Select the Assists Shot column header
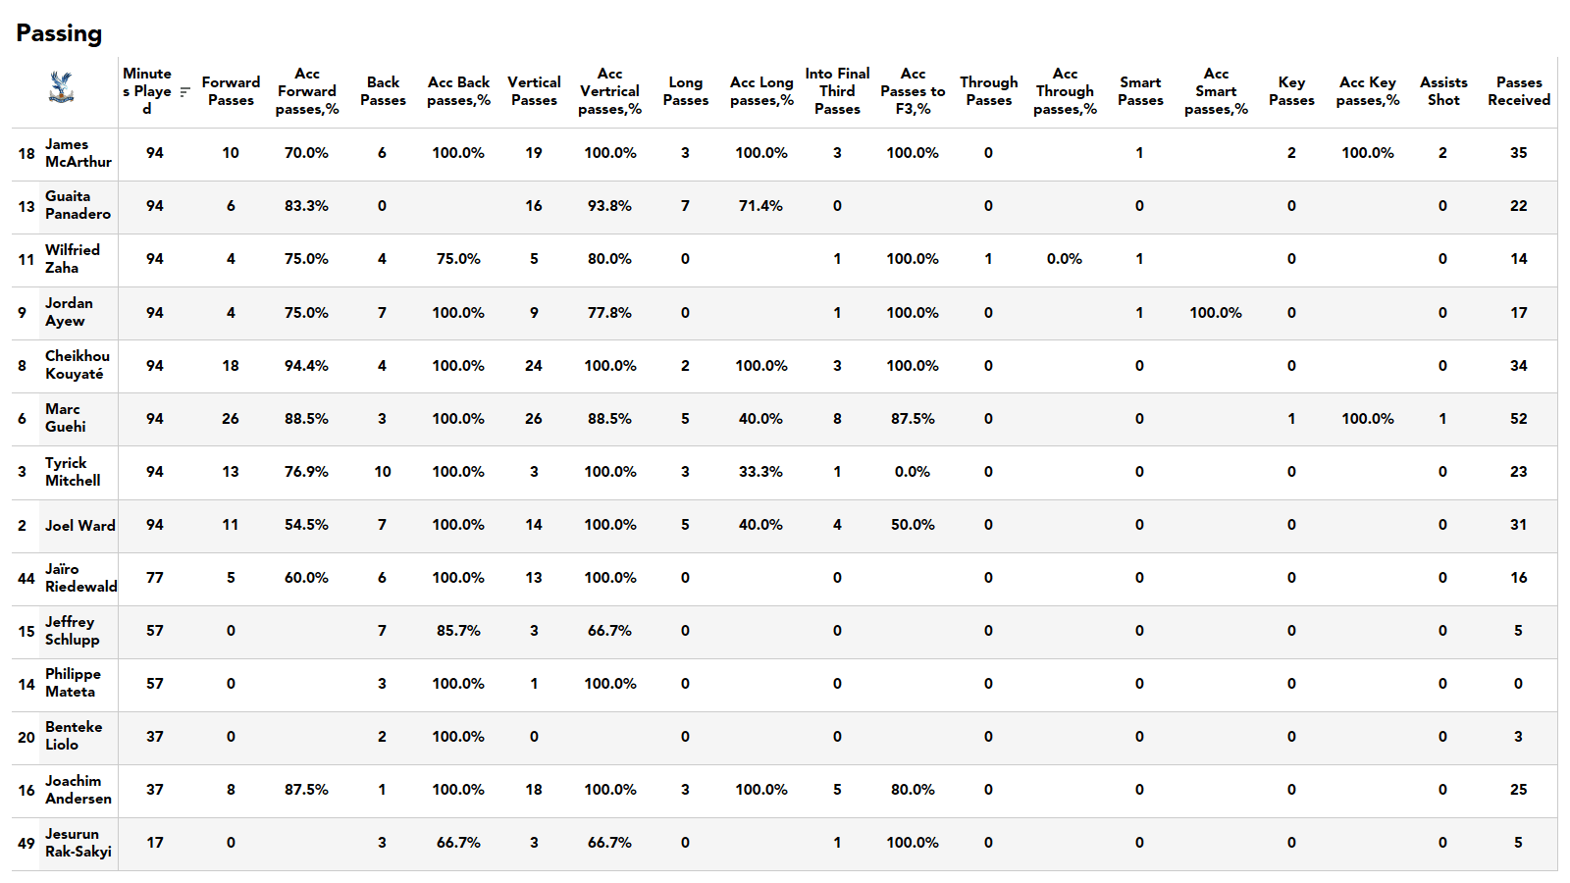The height and width of the screenshot is (883, 1570). point(1443,91)
